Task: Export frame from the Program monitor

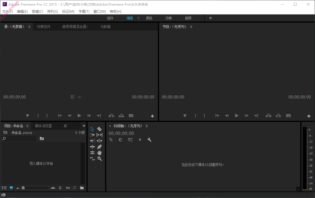Action: click(288, 115)
